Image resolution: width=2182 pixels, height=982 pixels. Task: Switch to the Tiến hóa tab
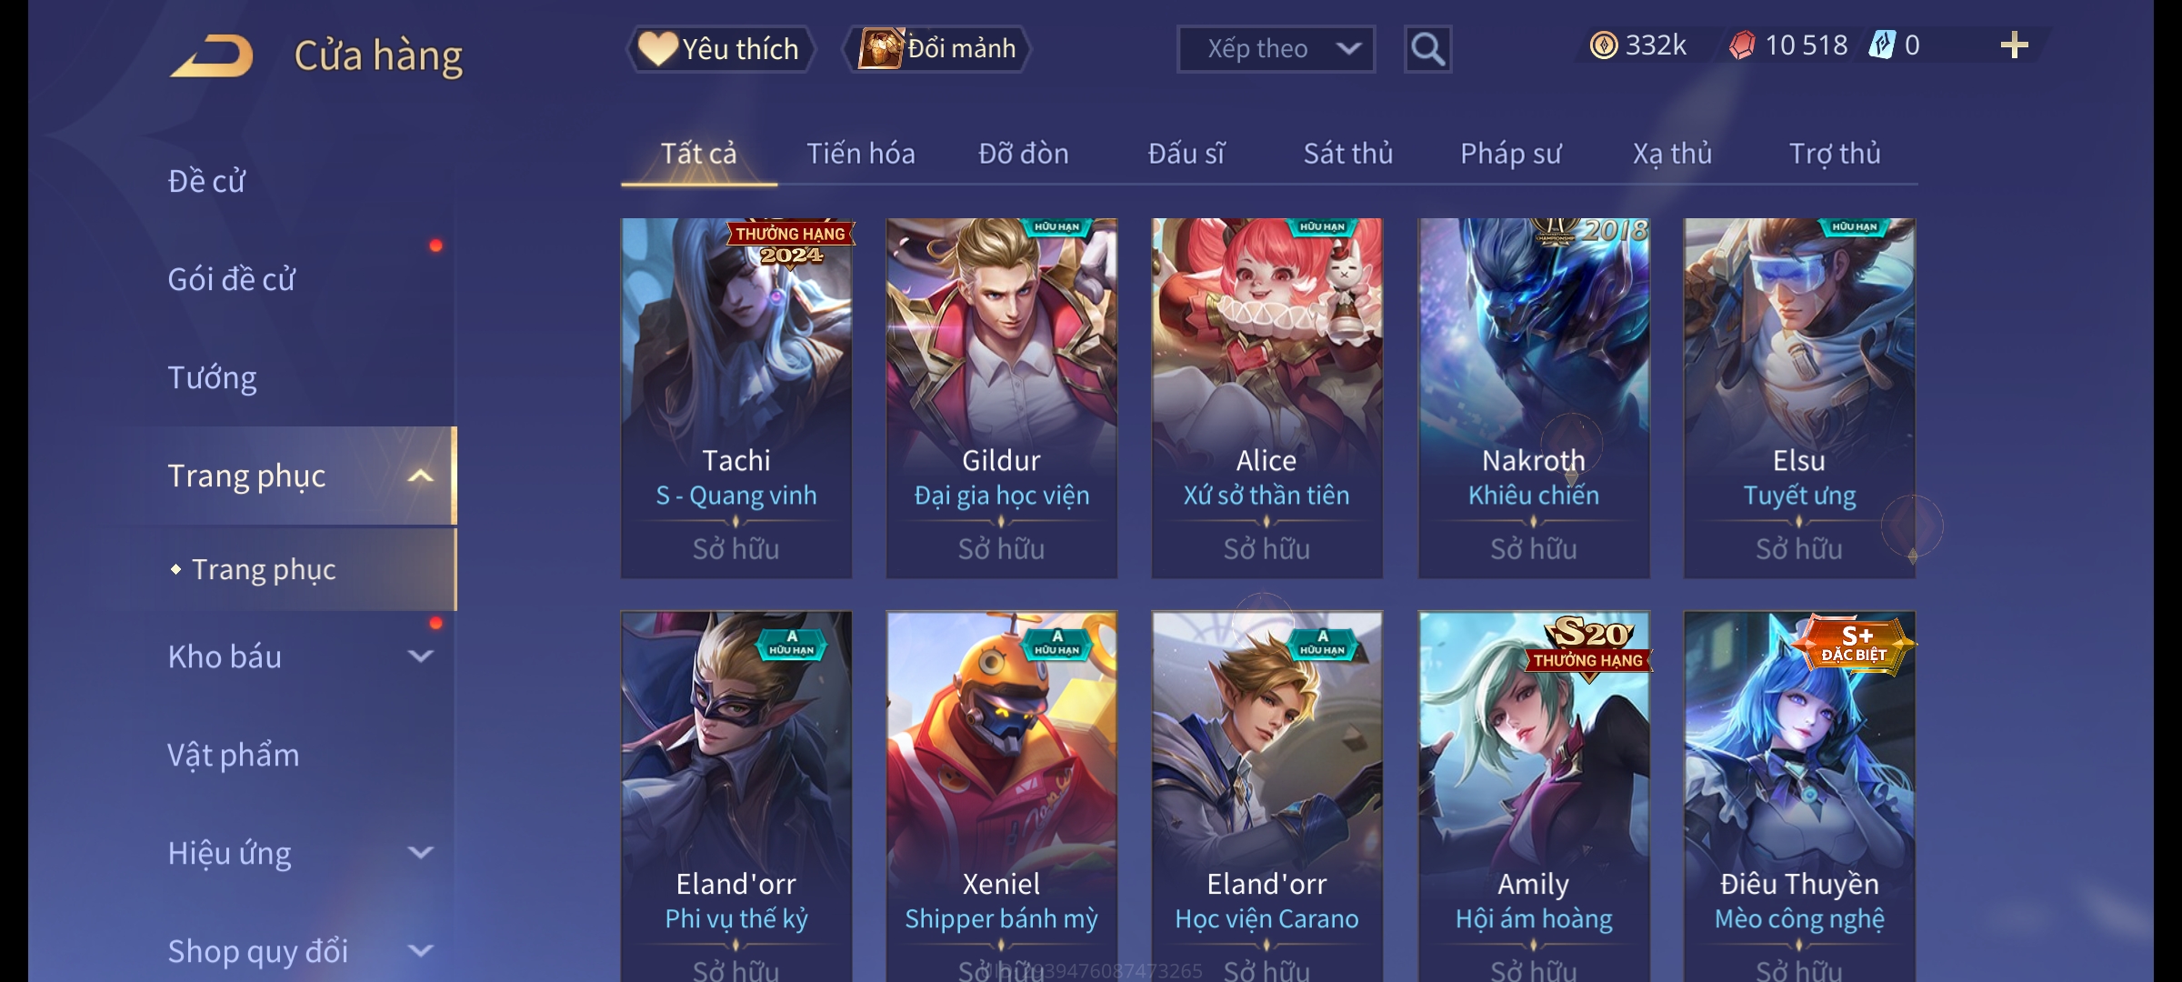860,154
